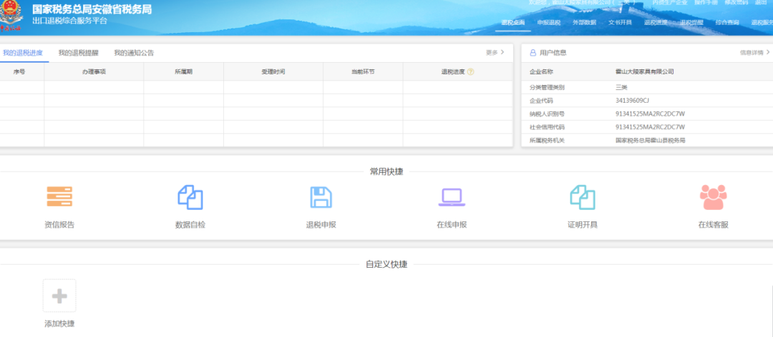Select 综合查询 in top navigation

pyautogui.click(x=727, y=23)
